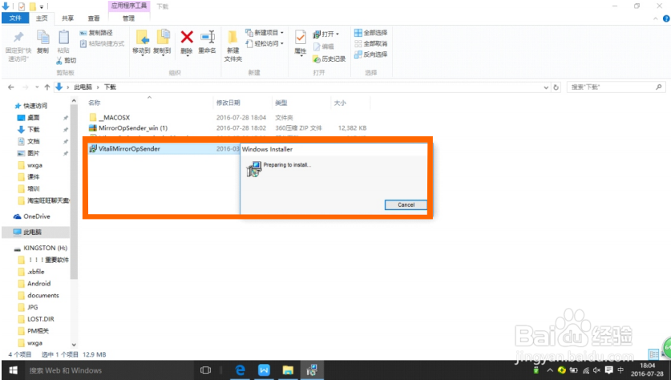The height and width of the screenshot is (380, 671).
Task: Switch to the Share (共享) tab
Action: 67,18
